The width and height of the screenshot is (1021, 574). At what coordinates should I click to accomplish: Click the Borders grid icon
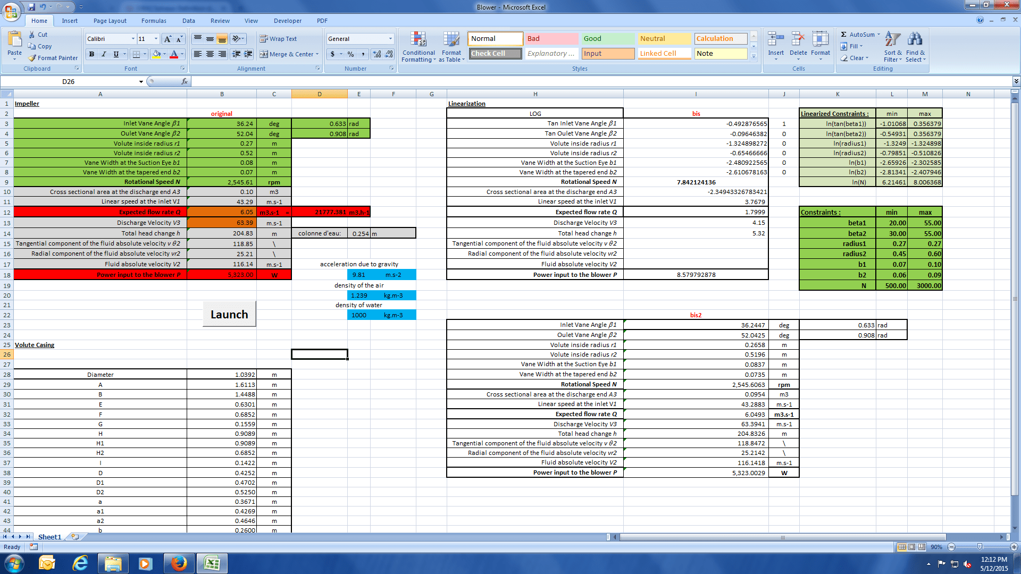(136, 54)
